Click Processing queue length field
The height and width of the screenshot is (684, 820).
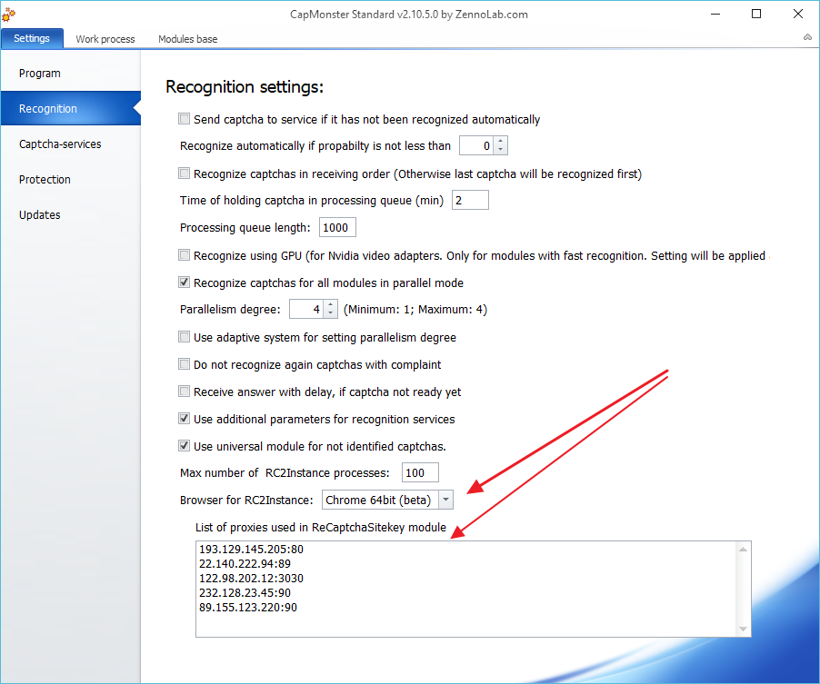tap(337, 227)
